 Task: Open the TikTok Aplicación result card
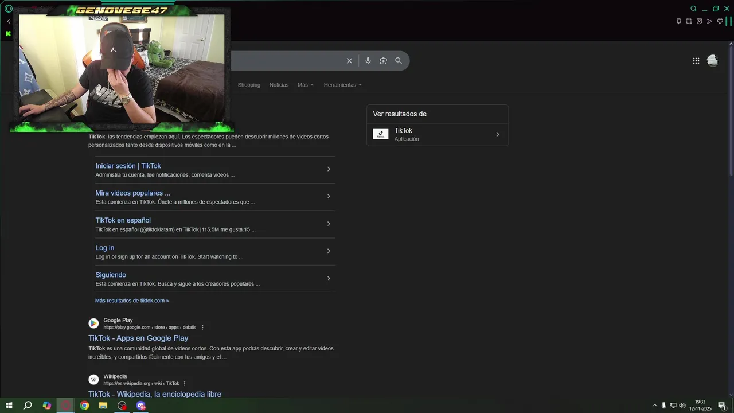pyautogui.click(x=438, y=134)
